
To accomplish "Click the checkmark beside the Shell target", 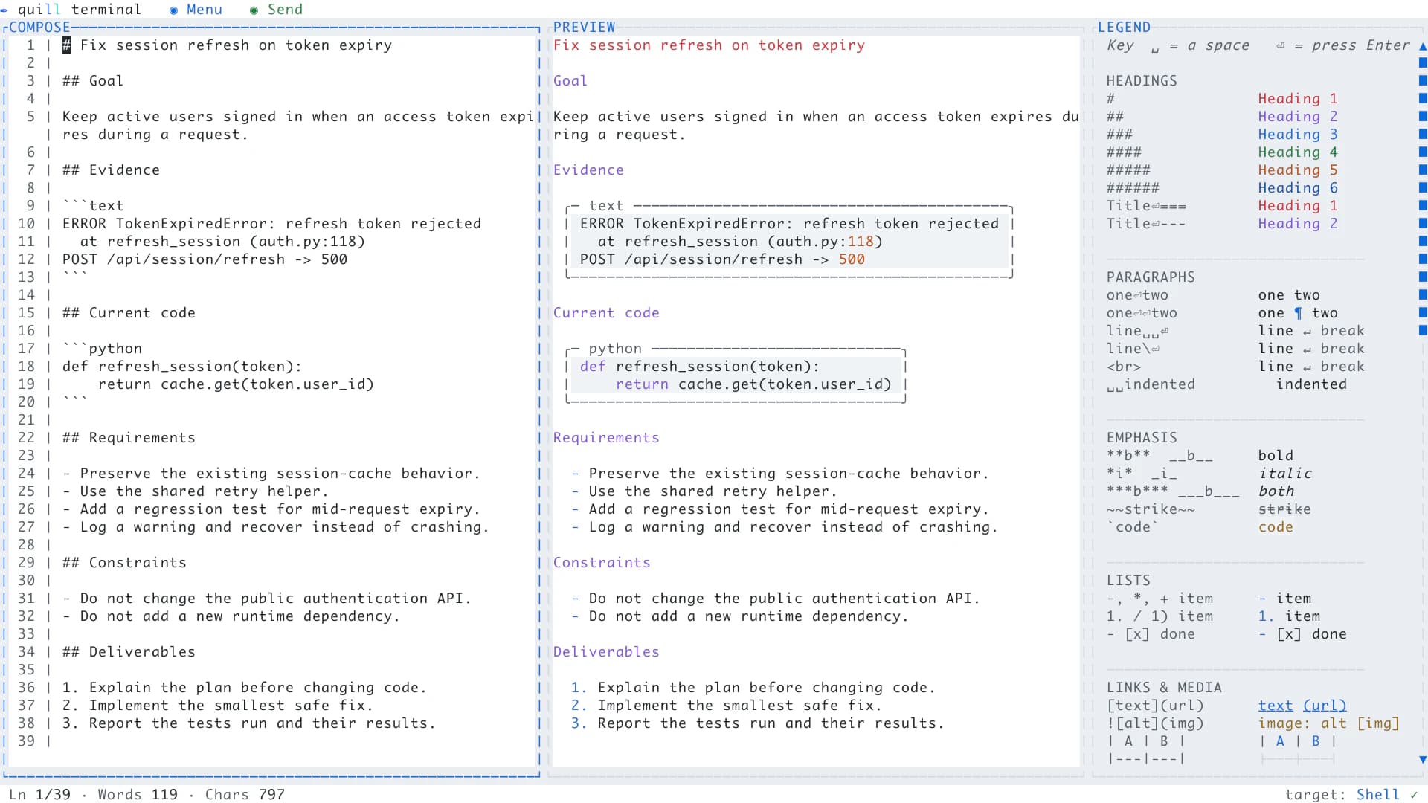I will coord(1414,794).
